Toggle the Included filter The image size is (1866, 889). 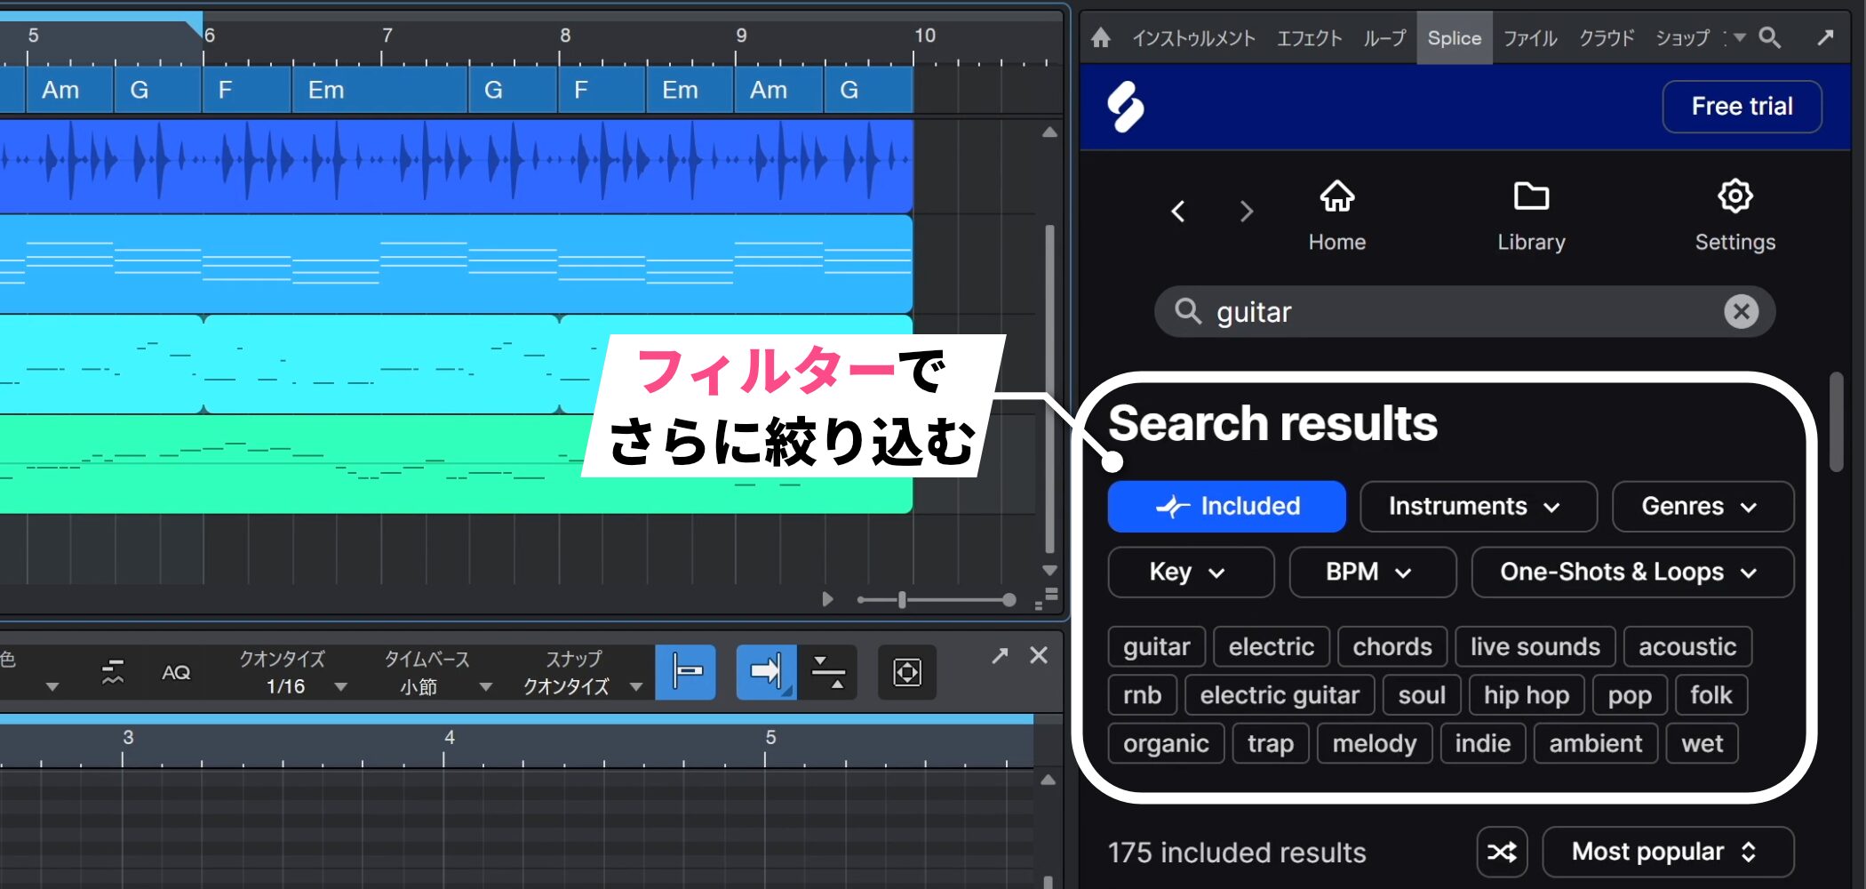(x=1226, y=507)
